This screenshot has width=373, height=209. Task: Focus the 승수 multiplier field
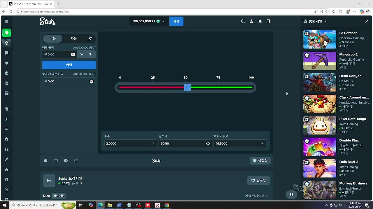[131, 143]
